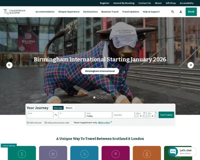200x160 pixels.
Task: Click the Register link
Action: tap(105, 3)
